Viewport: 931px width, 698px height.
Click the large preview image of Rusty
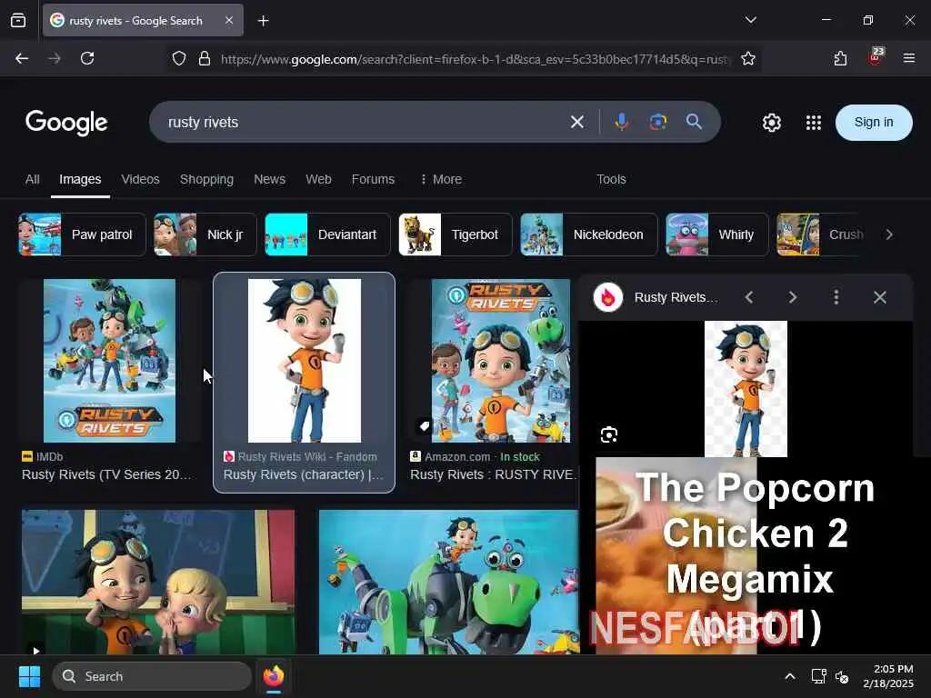(746, 389)
